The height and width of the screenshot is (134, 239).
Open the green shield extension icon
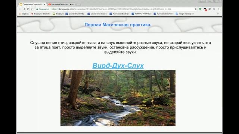[200, 9]
